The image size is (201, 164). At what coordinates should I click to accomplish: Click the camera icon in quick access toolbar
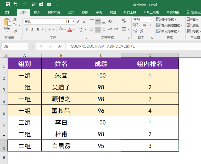pyautogui.click(x=49, y=4)
